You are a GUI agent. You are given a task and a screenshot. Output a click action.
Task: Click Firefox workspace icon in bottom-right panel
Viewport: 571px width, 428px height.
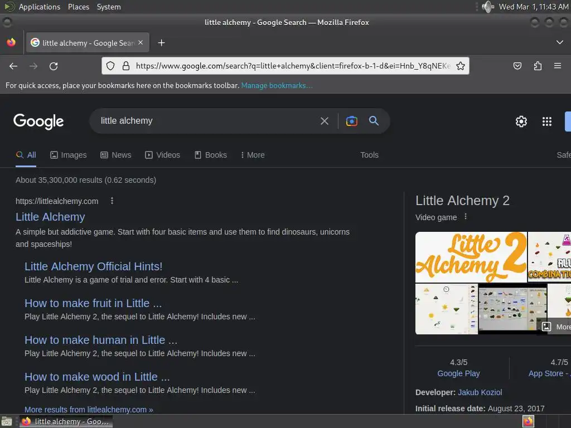[x=528, y=421]
